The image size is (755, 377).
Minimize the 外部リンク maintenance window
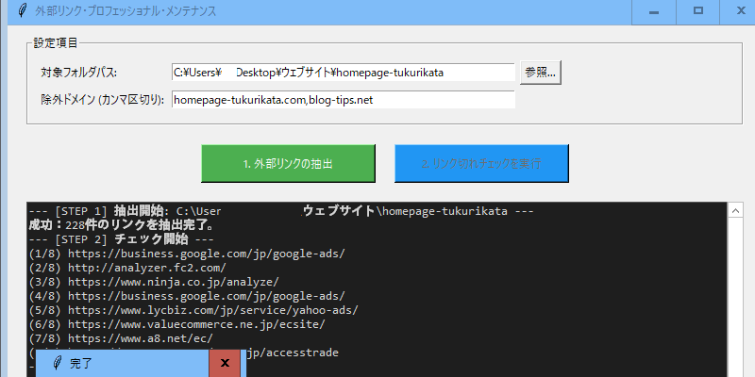653,11
